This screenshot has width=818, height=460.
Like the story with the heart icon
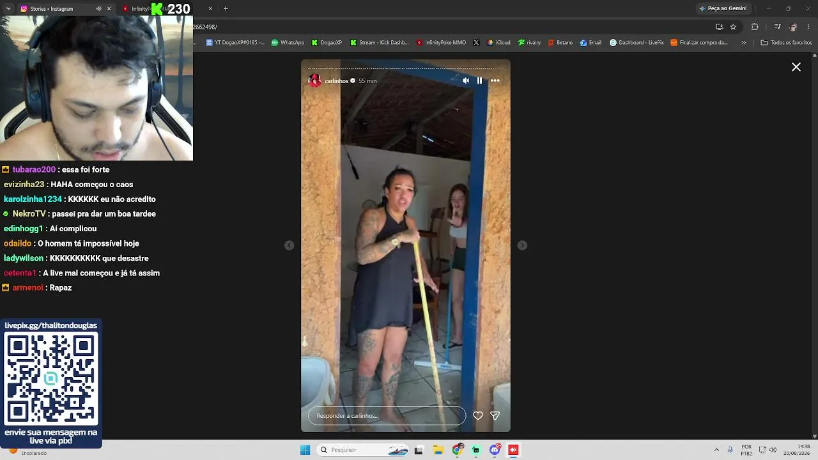[478, 416]
